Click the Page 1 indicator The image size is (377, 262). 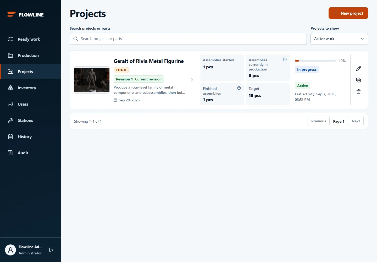339,121
